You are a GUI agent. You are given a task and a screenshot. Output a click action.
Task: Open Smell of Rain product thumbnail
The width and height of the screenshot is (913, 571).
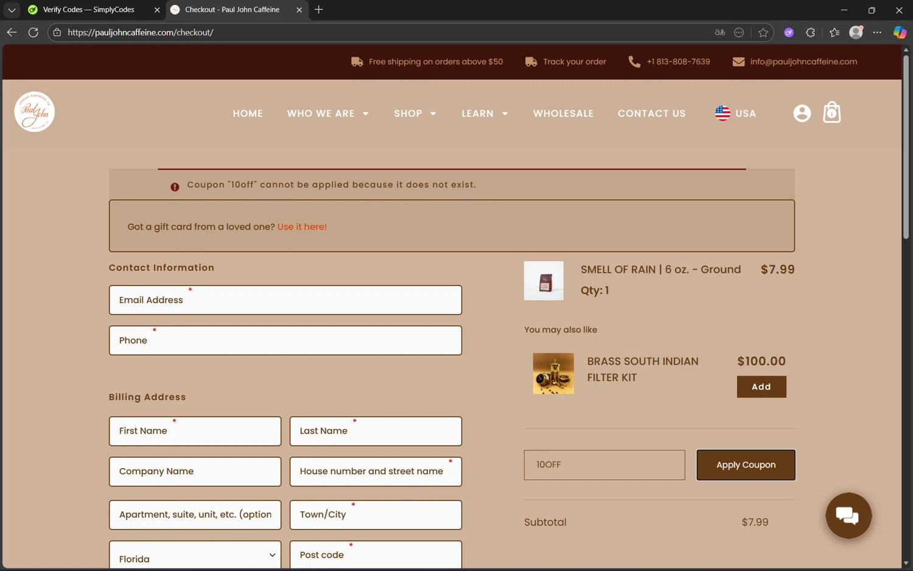coord(544,281)
